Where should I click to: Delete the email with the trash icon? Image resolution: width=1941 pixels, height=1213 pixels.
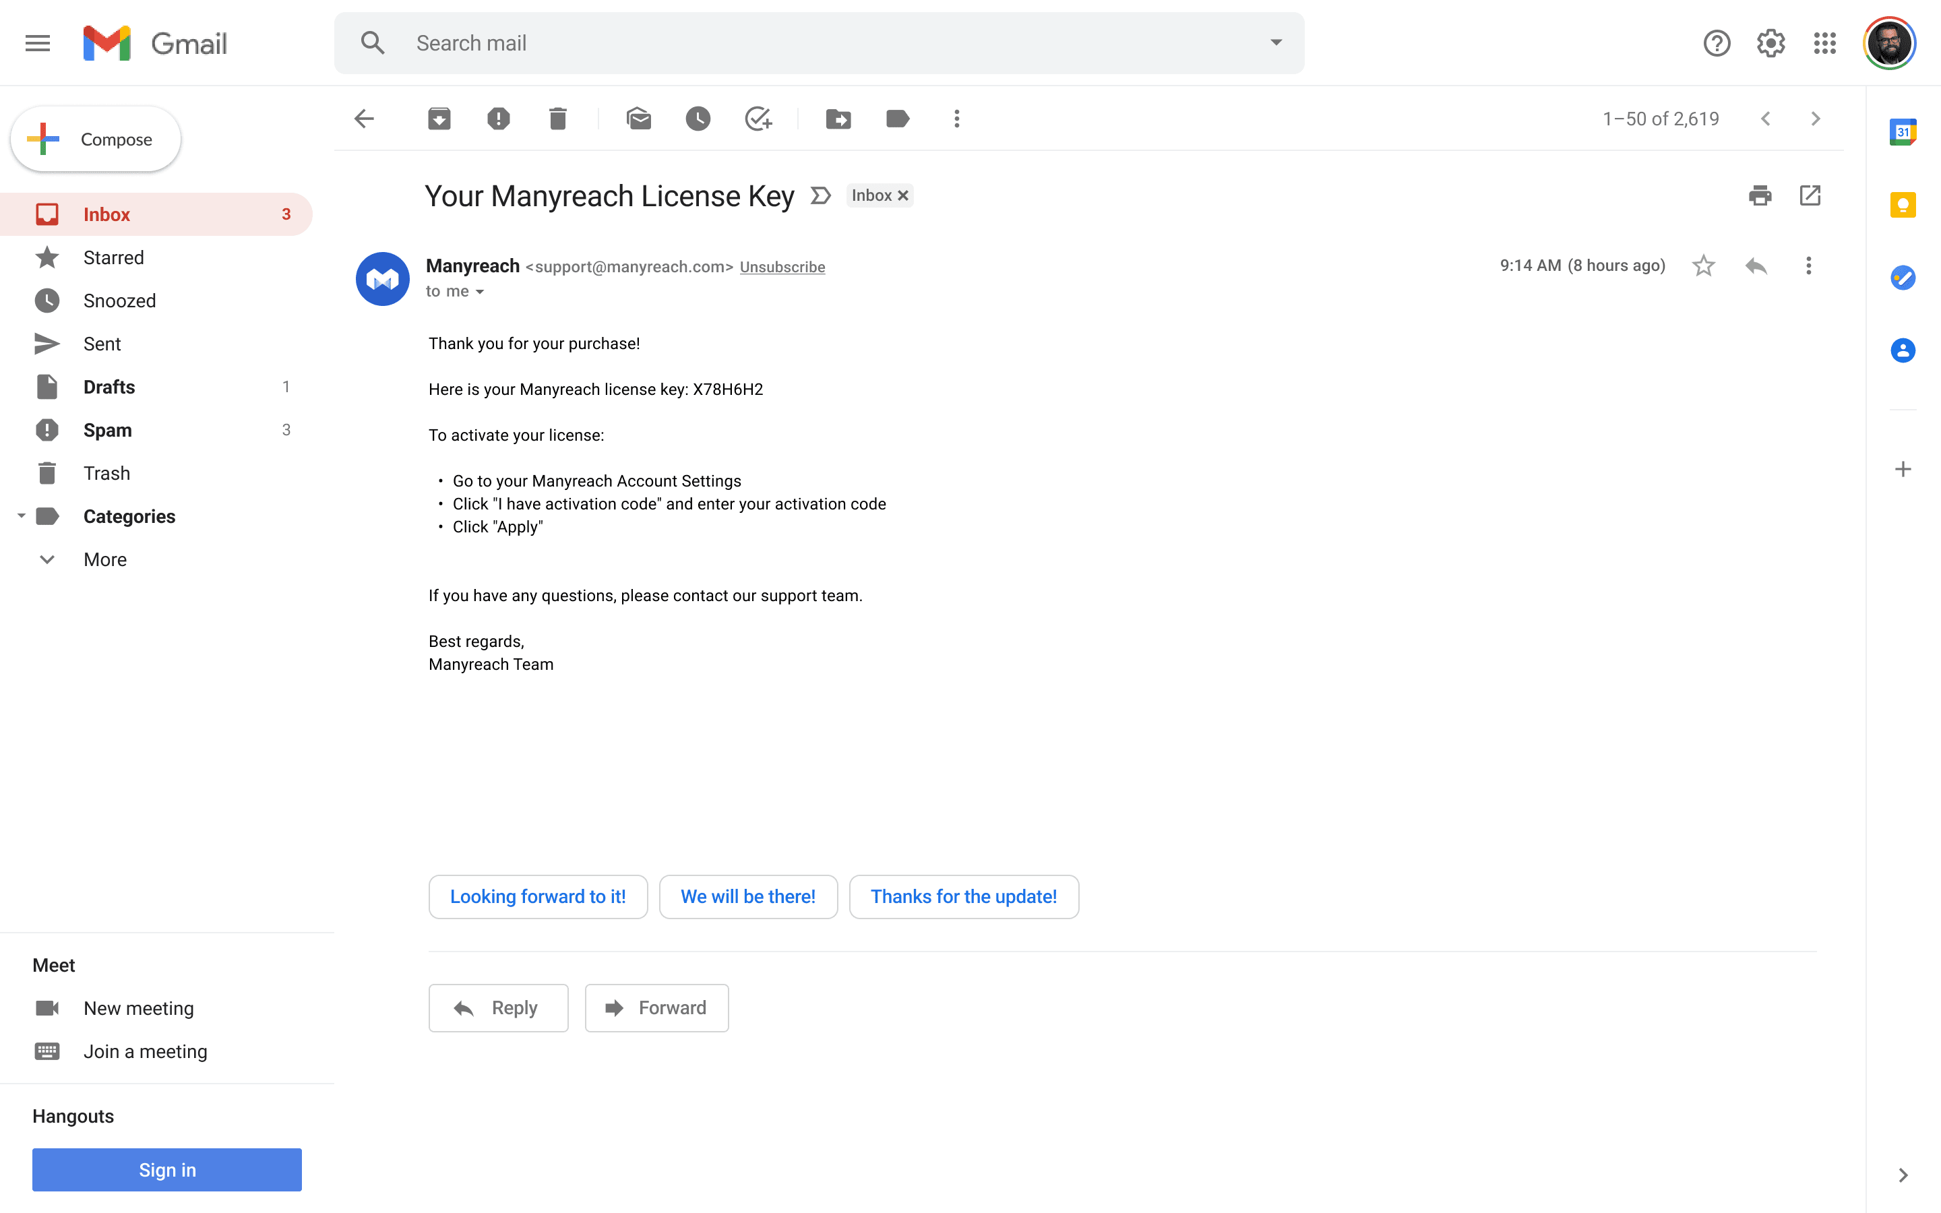click(557, 119)
